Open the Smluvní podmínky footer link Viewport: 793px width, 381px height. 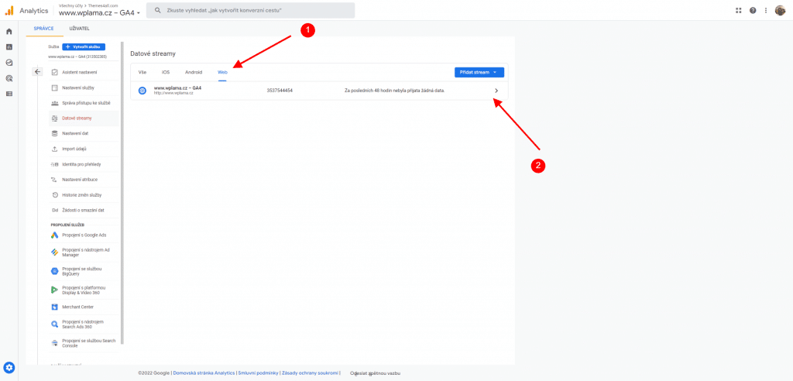pos(258,373)
